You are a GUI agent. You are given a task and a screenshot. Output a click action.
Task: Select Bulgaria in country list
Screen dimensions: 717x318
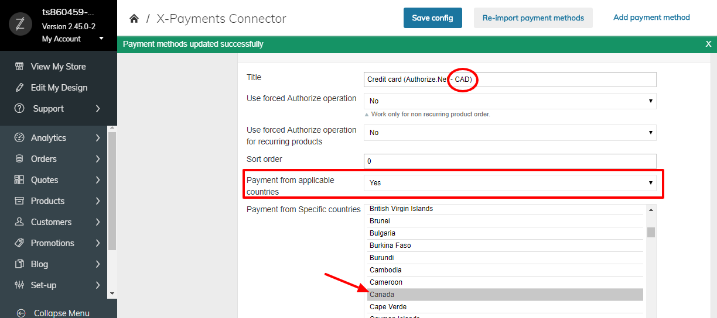[505, 233]
